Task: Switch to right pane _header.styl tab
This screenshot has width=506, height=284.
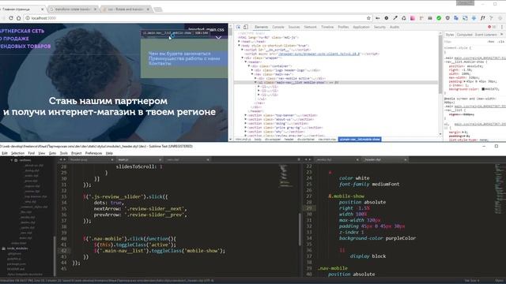Action: click(384, 159)
